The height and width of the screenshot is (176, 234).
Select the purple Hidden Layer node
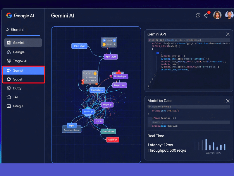coord(120,76)
